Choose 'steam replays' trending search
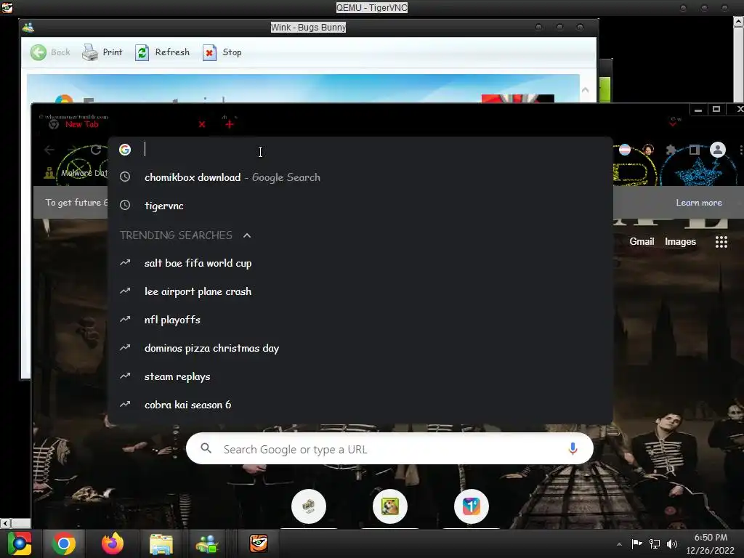 (360, 377)
